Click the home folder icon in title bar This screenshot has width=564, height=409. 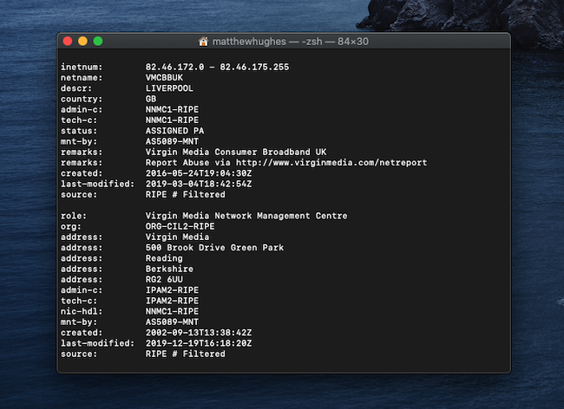click(204, 41)
